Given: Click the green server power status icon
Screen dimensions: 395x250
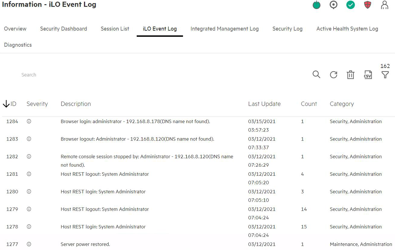Looking at the screenshot, I should pos(316,5).
